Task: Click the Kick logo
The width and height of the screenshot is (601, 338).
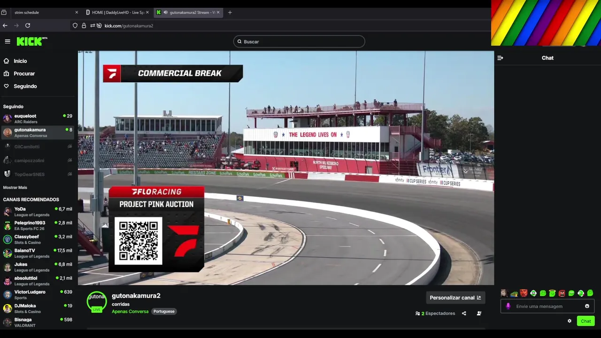Action: point(31,41)
